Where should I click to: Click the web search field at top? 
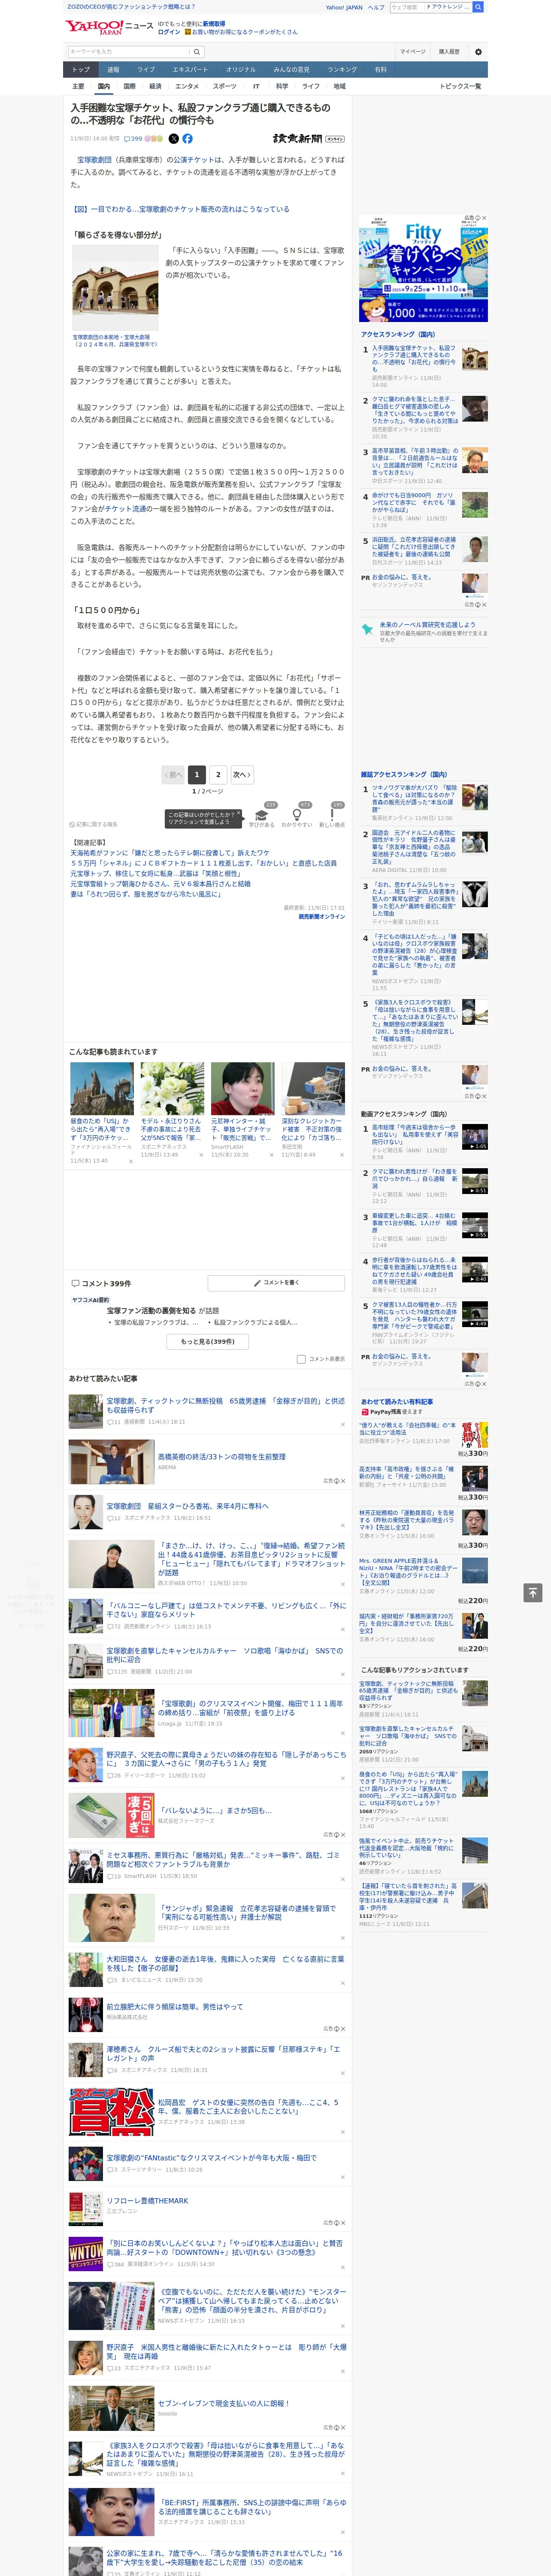[x=406, y=7]
